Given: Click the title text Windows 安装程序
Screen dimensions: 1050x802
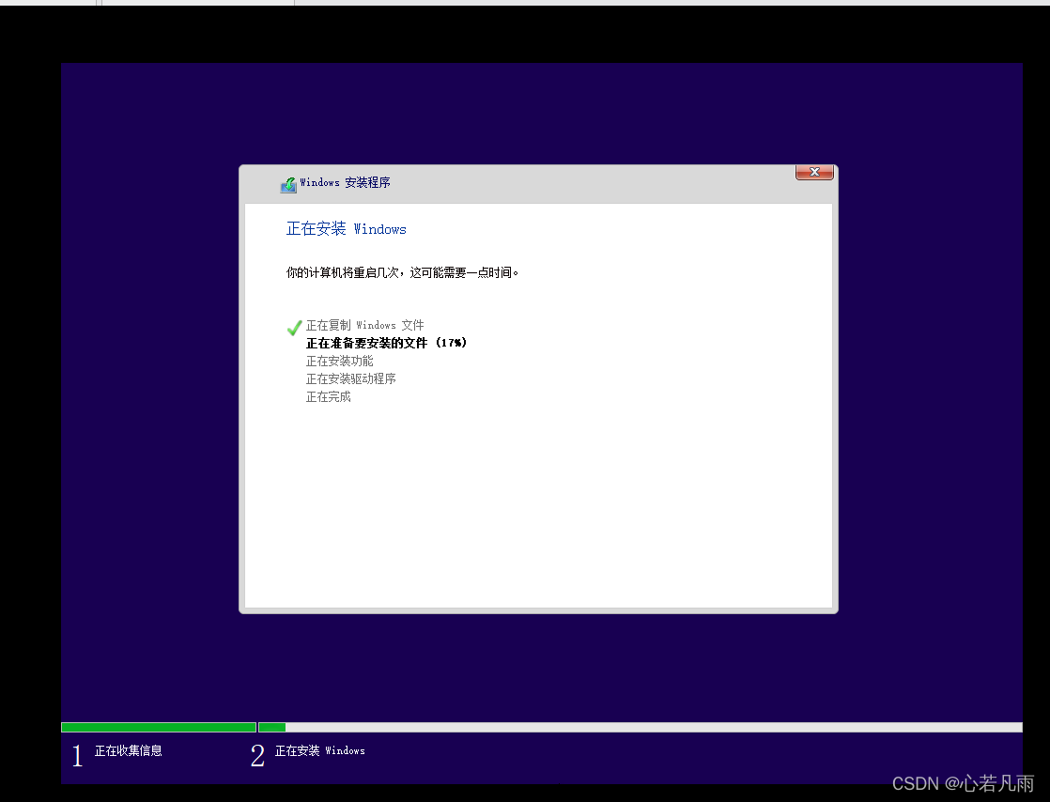Looking at the screenshot, I should 345,183.
